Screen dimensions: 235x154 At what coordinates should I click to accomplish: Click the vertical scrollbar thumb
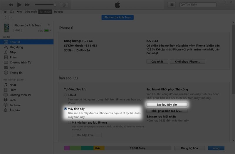pyautogui.click(x=233, y=59)
